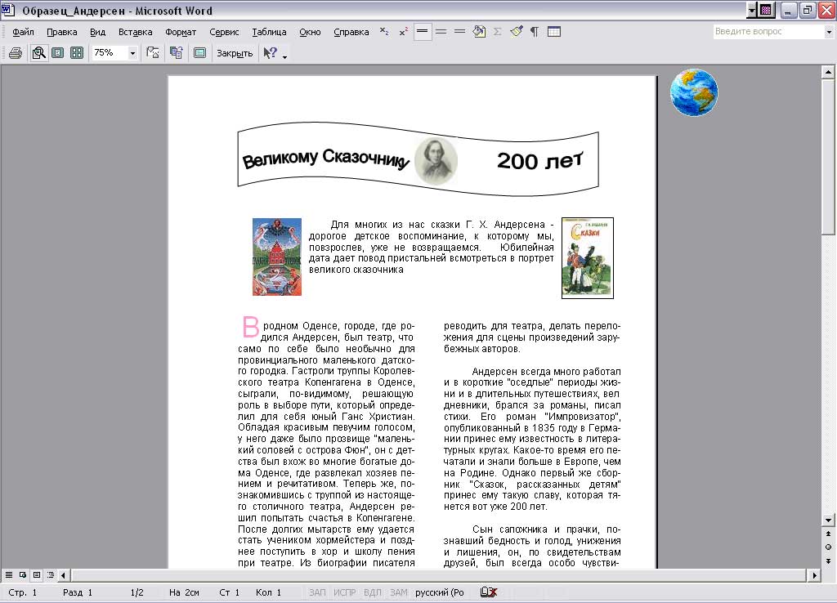Viewport: 837px width, 603px height.
Task: Click the Введите вопрос help search box
Action: click(x=768, y=32)
